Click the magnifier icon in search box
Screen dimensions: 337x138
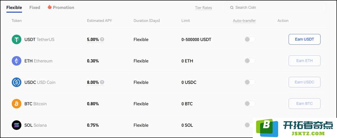232,7
